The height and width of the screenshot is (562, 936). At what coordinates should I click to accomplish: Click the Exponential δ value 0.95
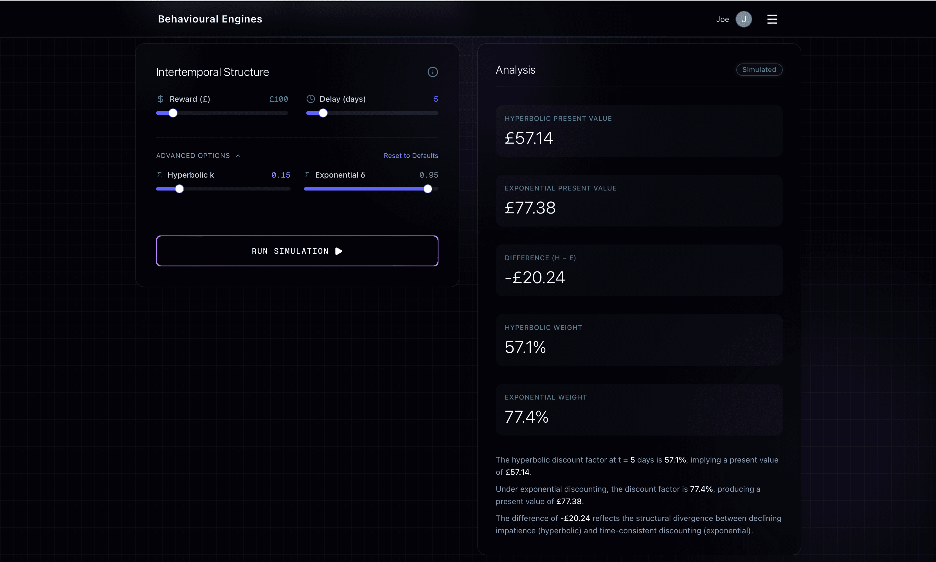pyautogui.click(x=428, y=175)
